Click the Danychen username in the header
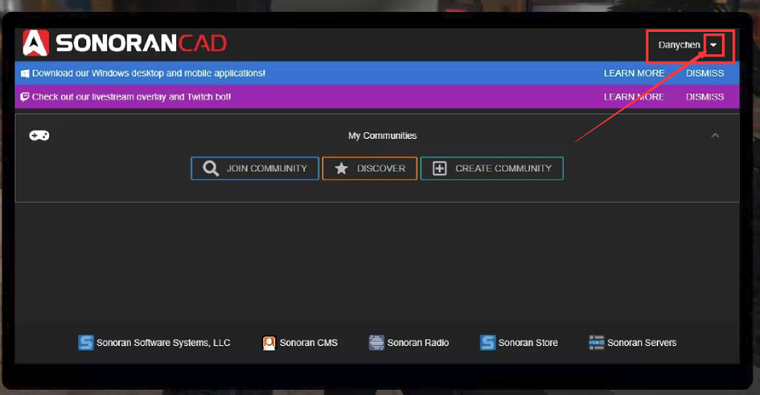 pyautogui.click(x=679, y=45)
